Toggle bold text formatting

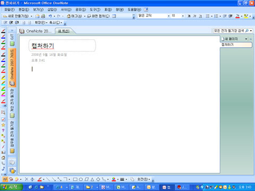click(x=189, y=16)
